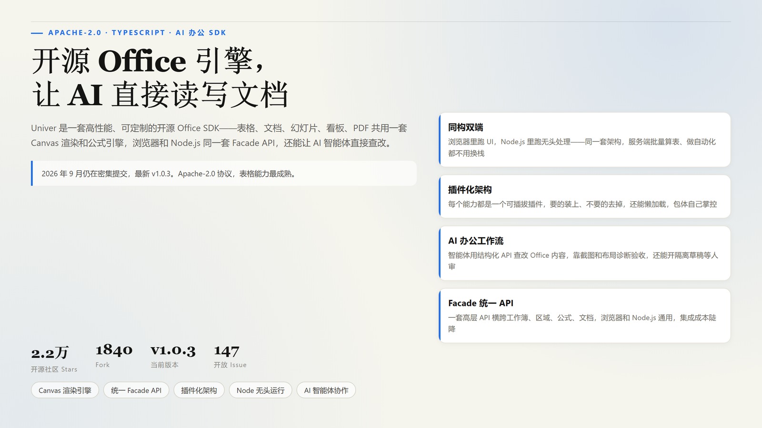This screenshot has width=762, height=428.
Task: Click the 2.2万 stars figure
Action: tap(50, 353)
